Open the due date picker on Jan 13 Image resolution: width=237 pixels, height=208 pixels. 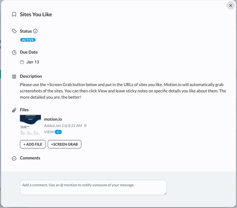pyautogui.click(x=33, y=62)
